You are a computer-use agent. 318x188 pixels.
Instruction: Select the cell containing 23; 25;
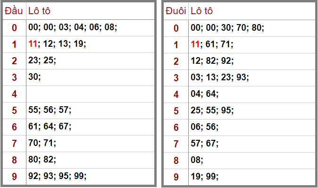(90, 61)
